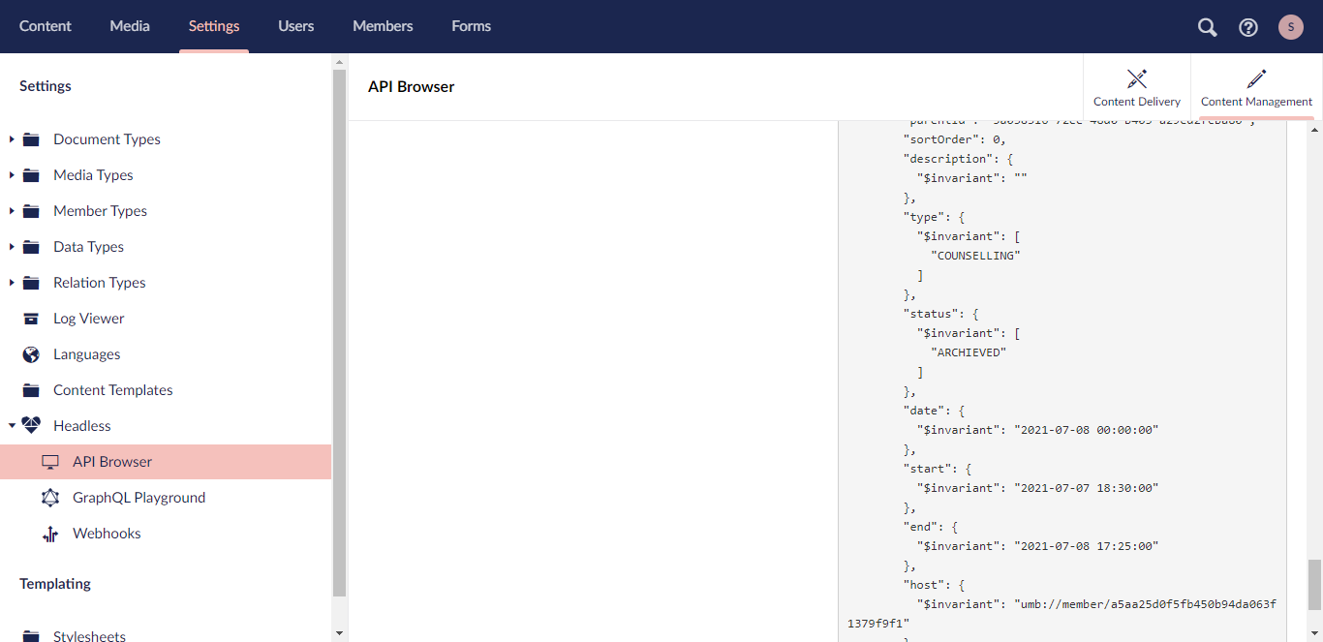Click the "COUNSELLING" value in JSON
Screen dimensions: 1323x642
click(x=975, y=256)
